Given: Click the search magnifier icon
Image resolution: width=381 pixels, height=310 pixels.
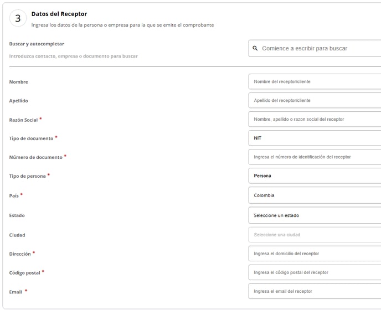Looking at the screenshot, I should (x=255, y=49).
